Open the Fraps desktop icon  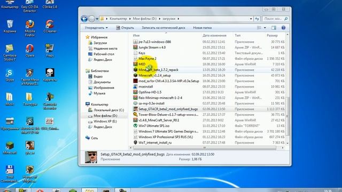tap(50, 51)
